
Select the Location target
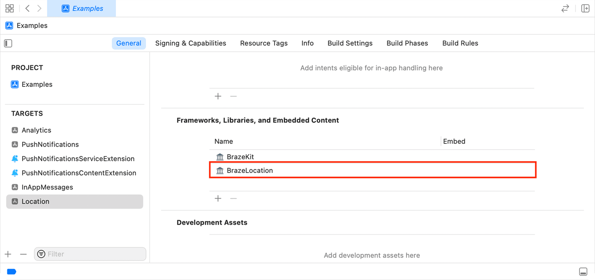pyautogui.click(x=74, y=201)
